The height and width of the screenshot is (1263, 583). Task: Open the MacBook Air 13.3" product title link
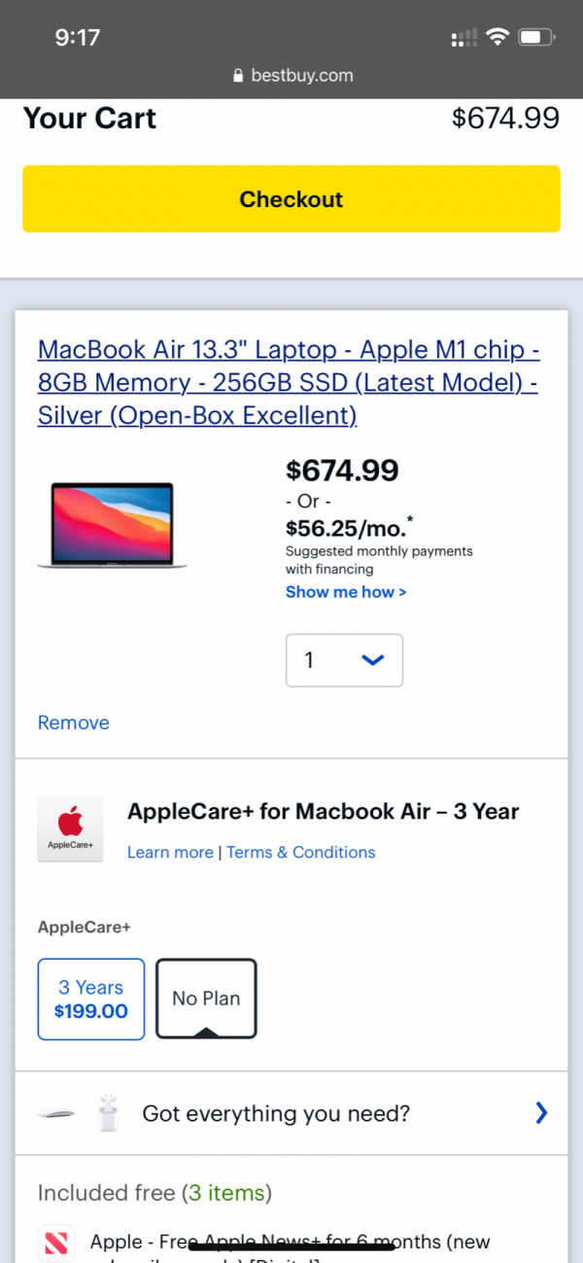pyautogui.click(x=290, y=382)
